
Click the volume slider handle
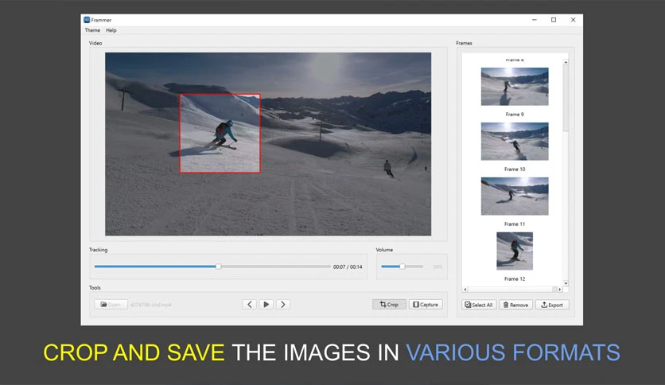tap(402, 266)
